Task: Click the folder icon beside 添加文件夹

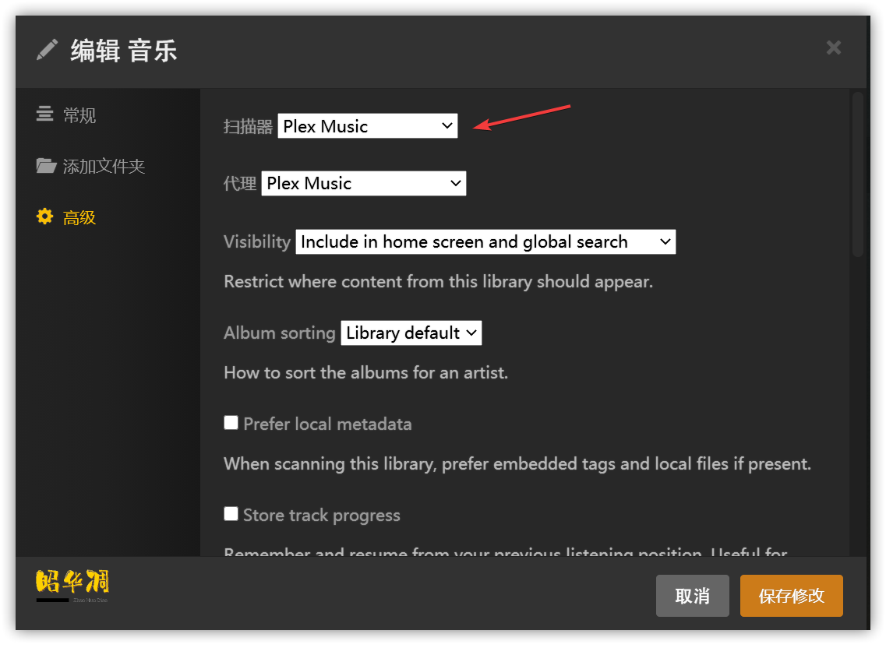Action: tap(46, 166)
